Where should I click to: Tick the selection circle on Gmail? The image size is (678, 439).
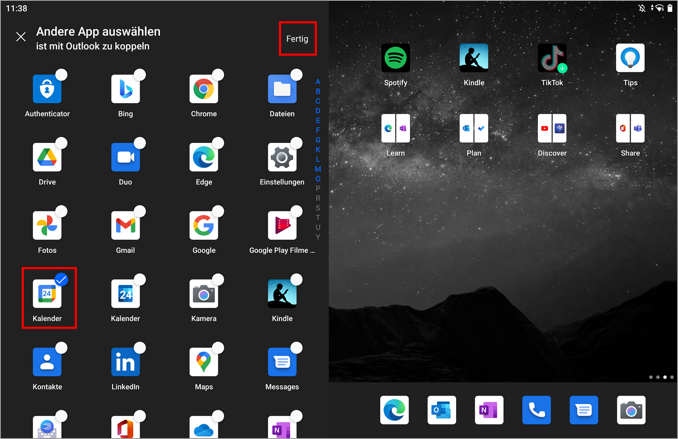pyautogui.click(x=140, y=211)
